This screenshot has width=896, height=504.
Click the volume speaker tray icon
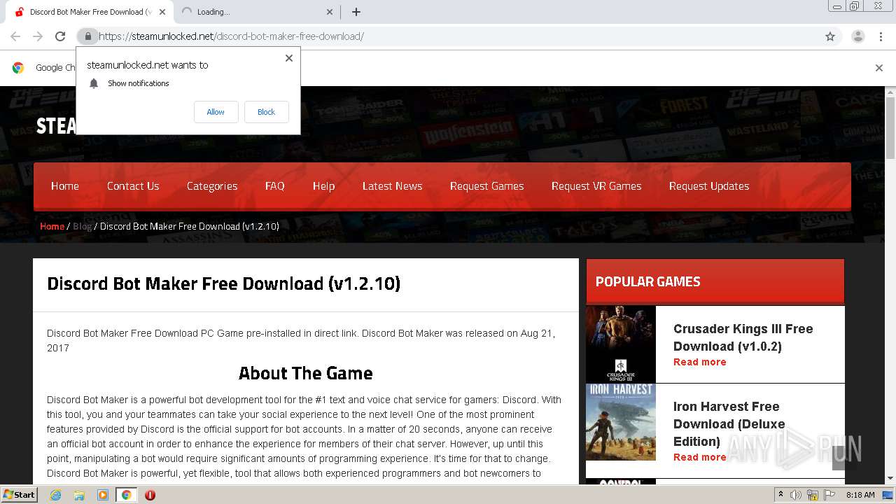[797, 495]
